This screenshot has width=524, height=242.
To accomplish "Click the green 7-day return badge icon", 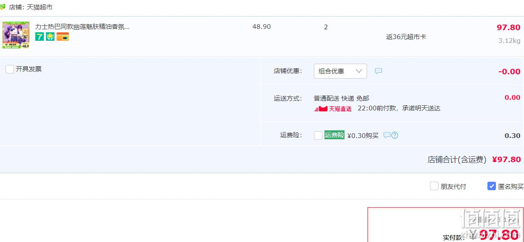I will [40, 37].
